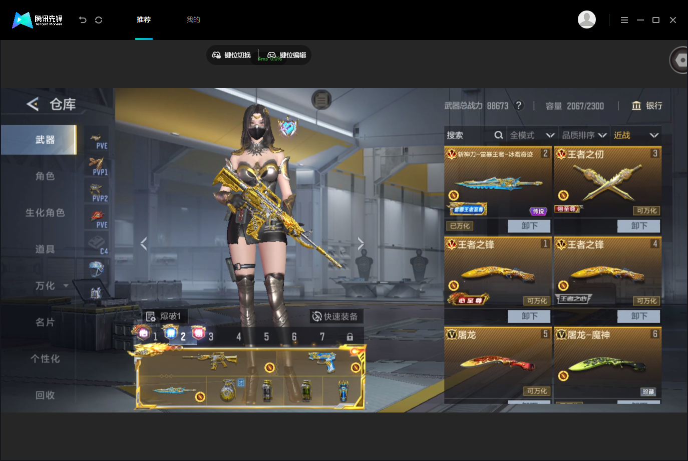Open the 回收 sidebar category
Viewport: 688px width, 461px height.
[45, 395]
